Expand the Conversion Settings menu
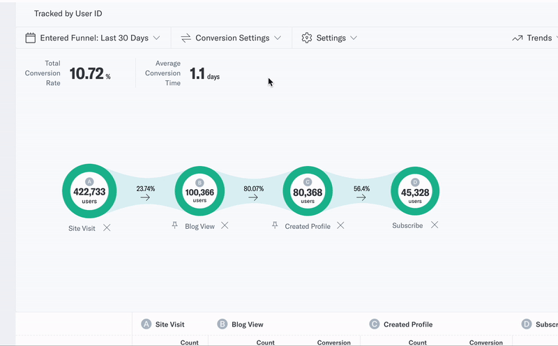The height and width of the screenshot is (346, 558). (x=232, y=38)
